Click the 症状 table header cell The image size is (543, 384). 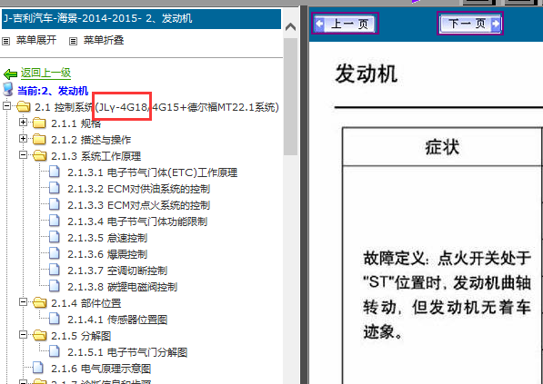(x=442, y=147)
